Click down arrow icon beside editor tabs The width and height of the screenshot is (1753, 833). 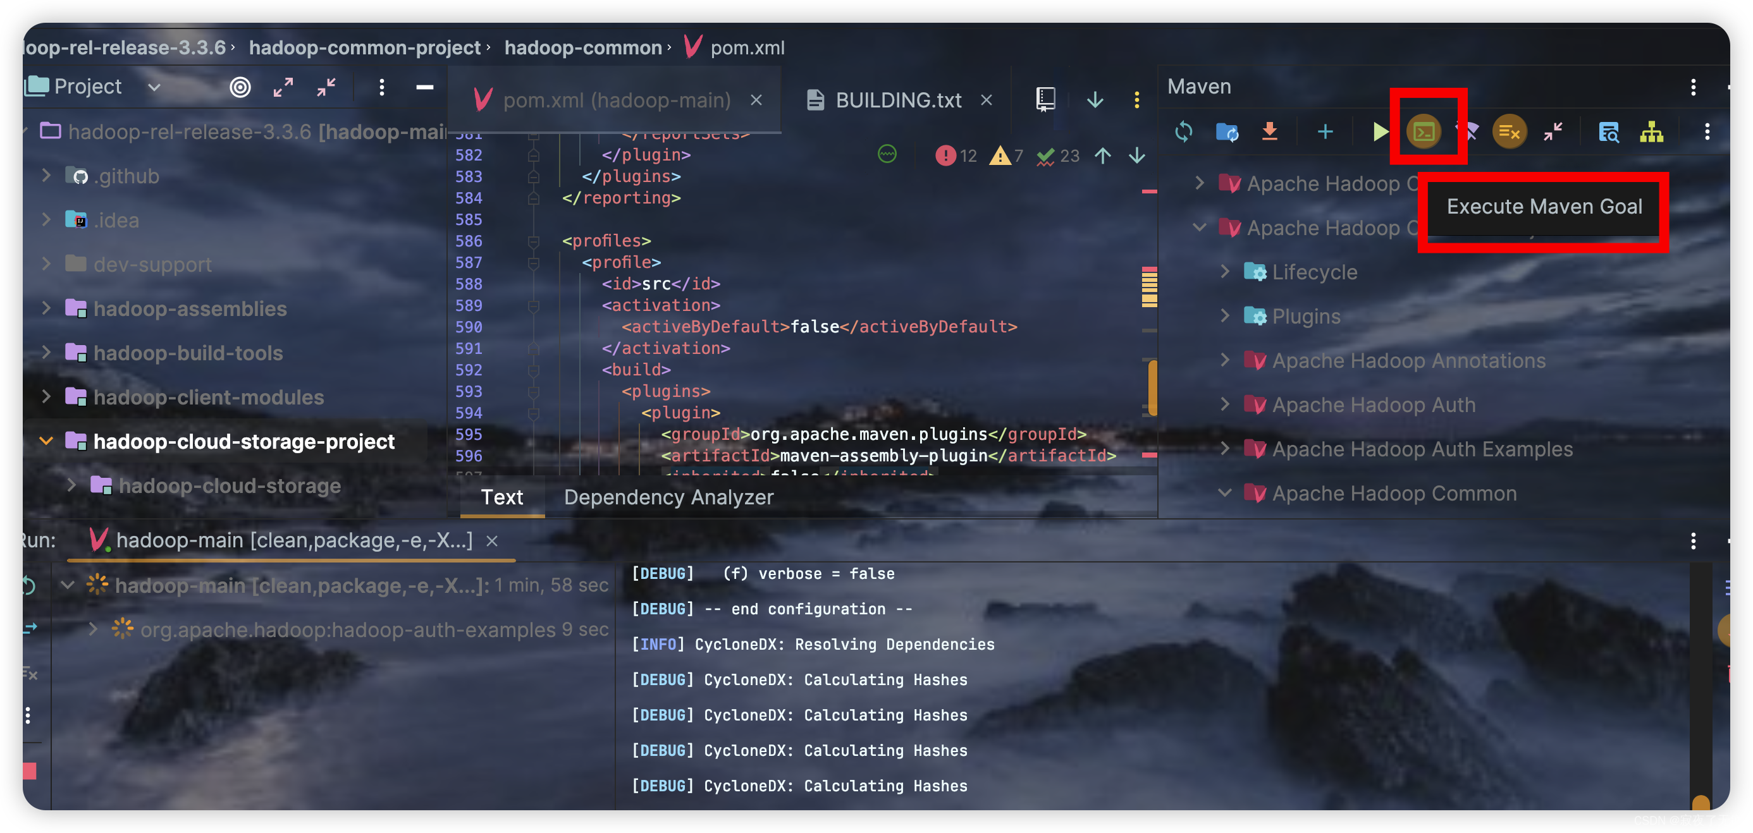[x=1095, y=100]
